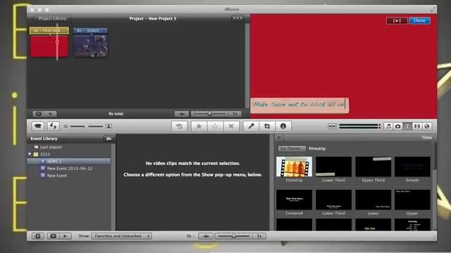Play event from beginning in bottom bar
This screenshot has width=451, height=253.
point(66,236)
